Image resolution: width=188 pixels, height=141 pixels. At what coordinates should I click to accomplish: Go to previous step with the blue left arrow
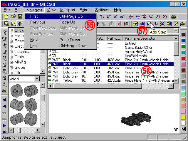(4, 106)
